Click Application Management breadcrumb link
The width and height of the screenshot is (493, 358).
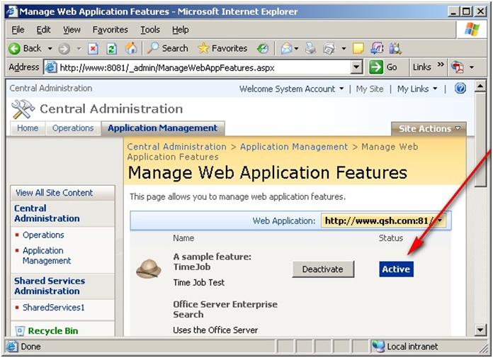(x=294, y=147)
